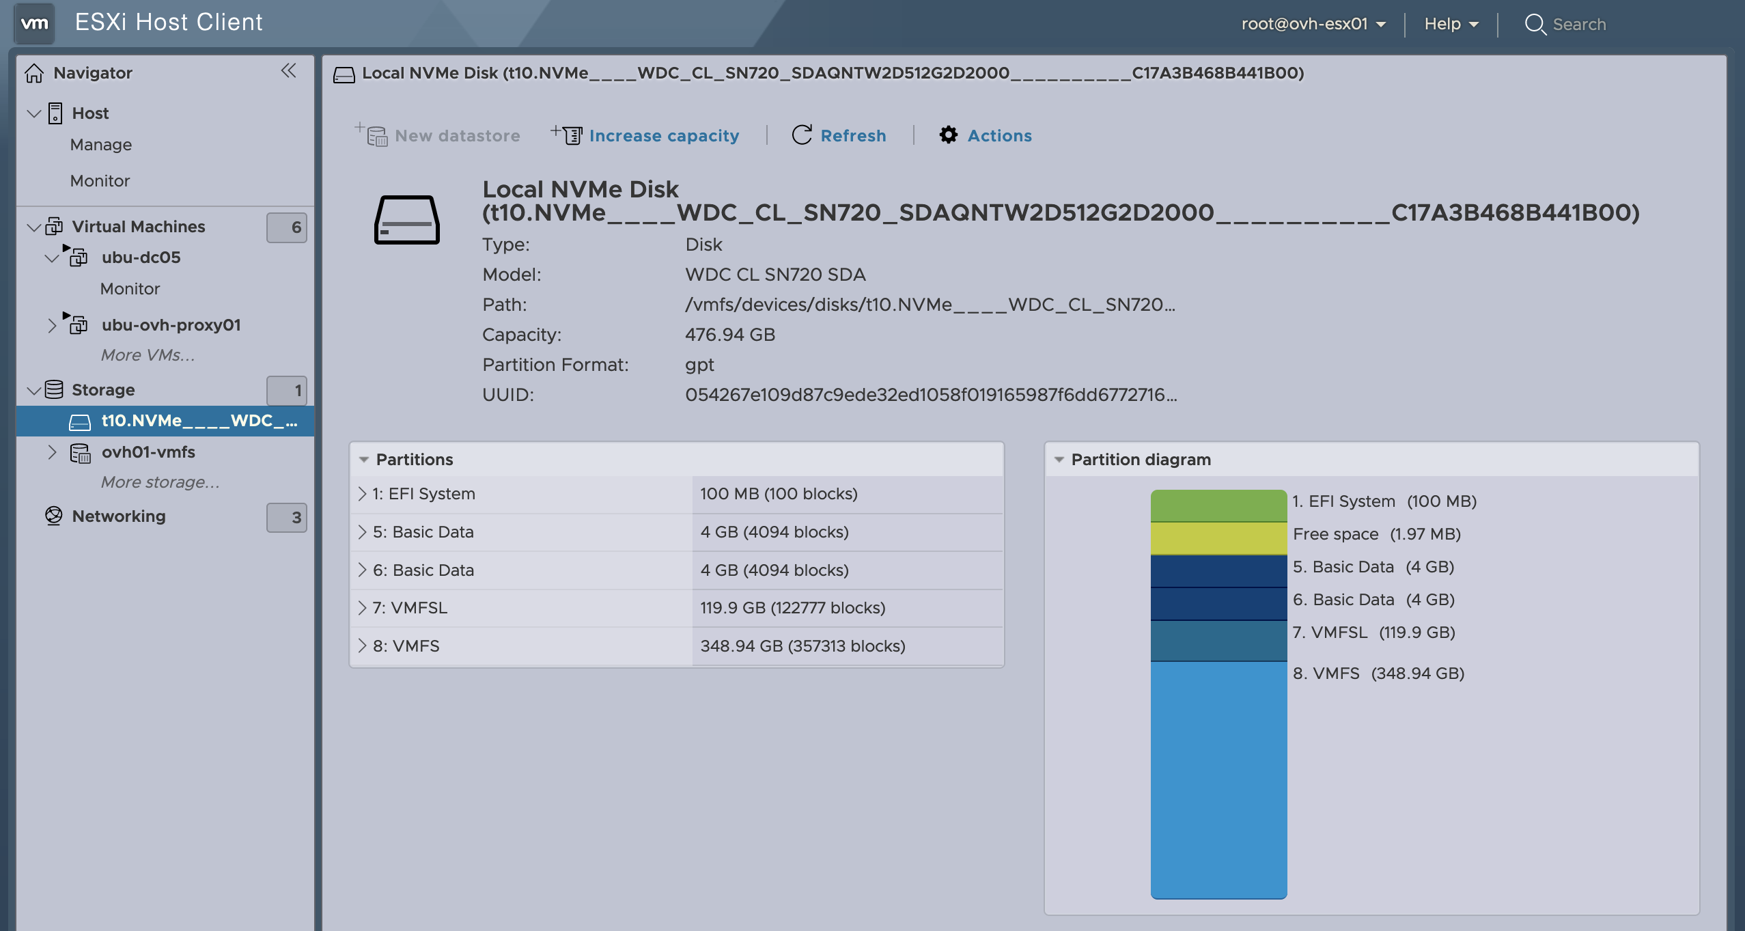1745x931 pixels.
Task: Click the Refresh circular arrow icon
Action: tap(802, 135)
